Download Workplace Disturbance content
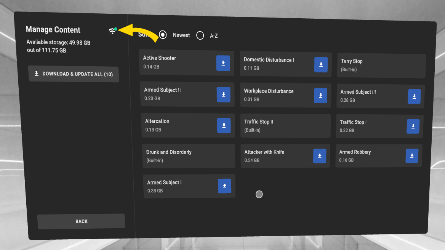The width and height of the screenshot is (445, 250). (x=320, y=96)
